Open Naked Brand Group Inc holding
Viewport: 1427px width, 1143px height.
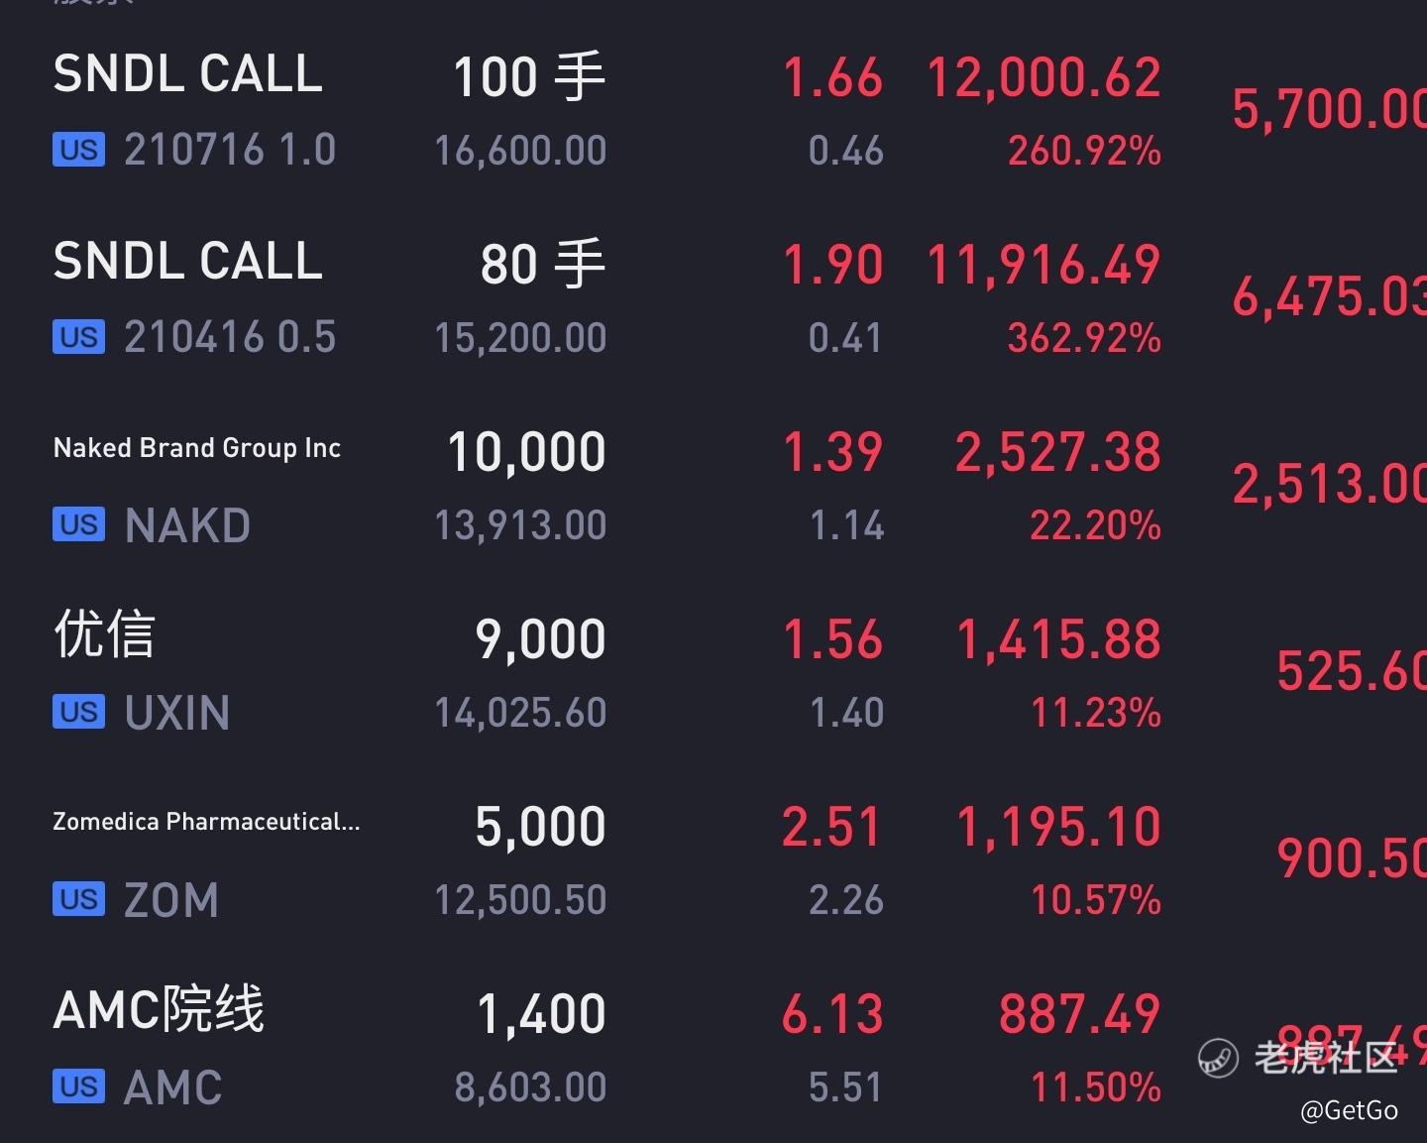(713, 486)
